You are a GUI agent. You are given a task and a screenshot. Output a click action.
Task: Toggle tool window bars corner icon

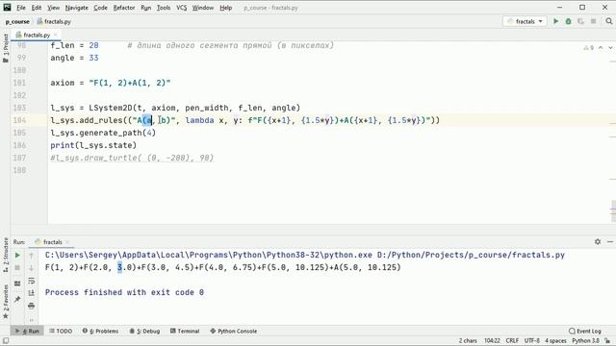pyautogui.click(x=6, y=341)
